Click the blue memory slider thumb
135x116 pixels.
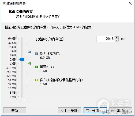coord(22,59)
